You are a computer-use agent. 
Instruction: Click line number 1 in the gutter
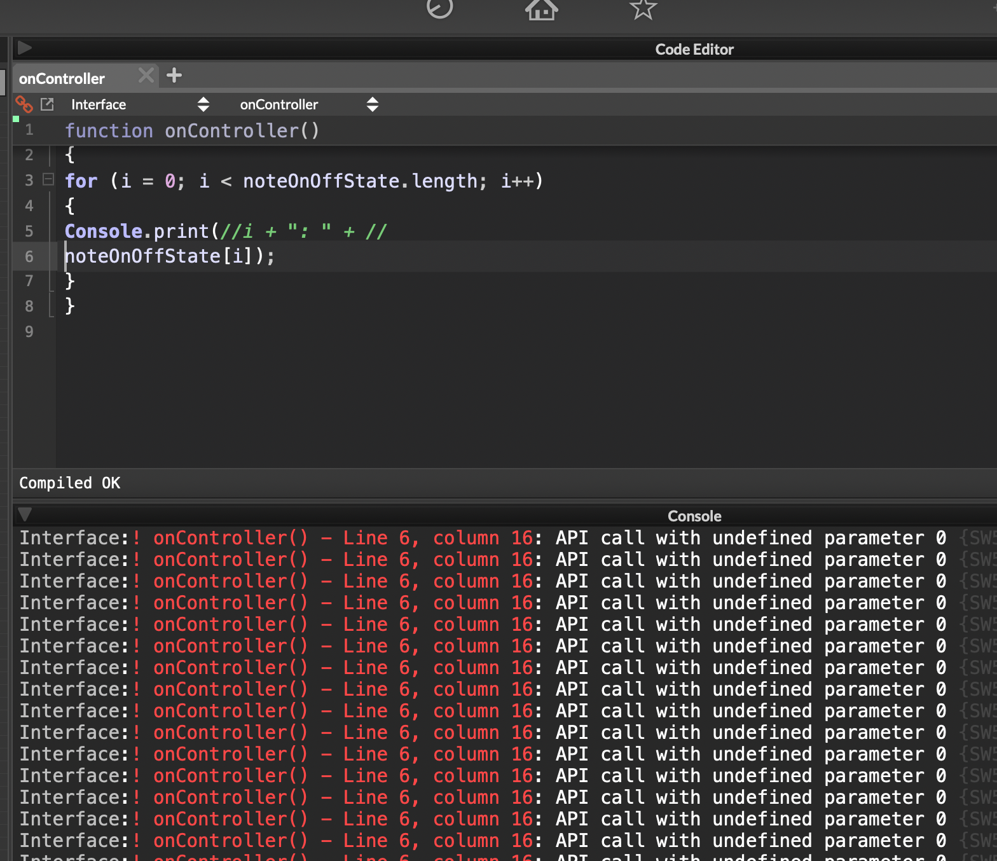(29, 130)
